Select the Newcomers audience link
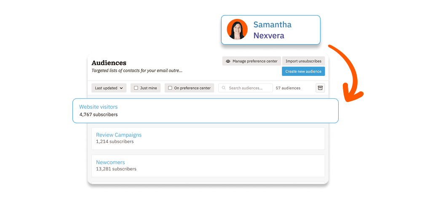 tap(110, 162)
